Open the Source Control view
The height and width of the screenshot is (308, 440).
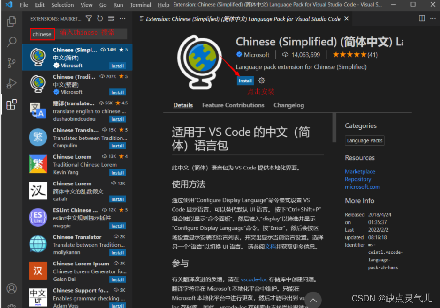[x=11, y=63]
